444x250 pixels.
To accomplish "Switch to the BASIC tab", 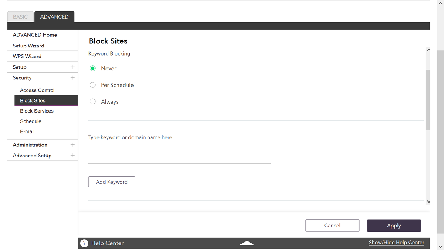I will click(20, 17).
